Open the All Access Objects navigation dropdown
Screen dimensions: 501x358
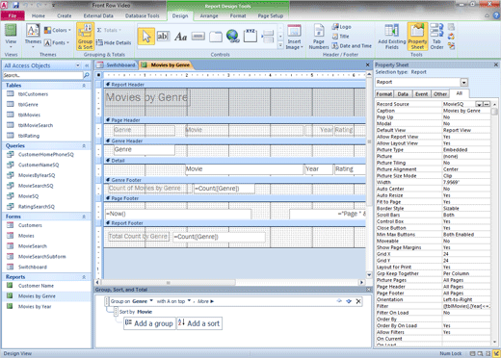point(77,65)
